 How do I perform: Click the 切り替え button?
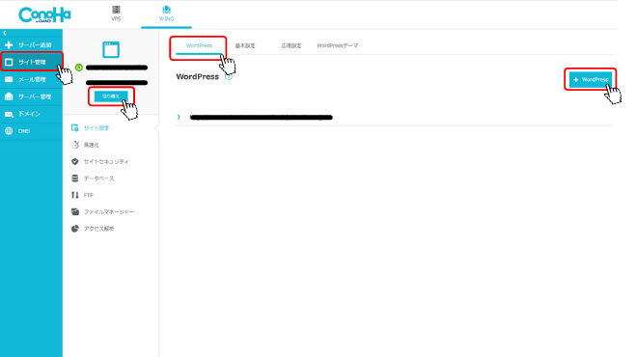click(110, 96)
